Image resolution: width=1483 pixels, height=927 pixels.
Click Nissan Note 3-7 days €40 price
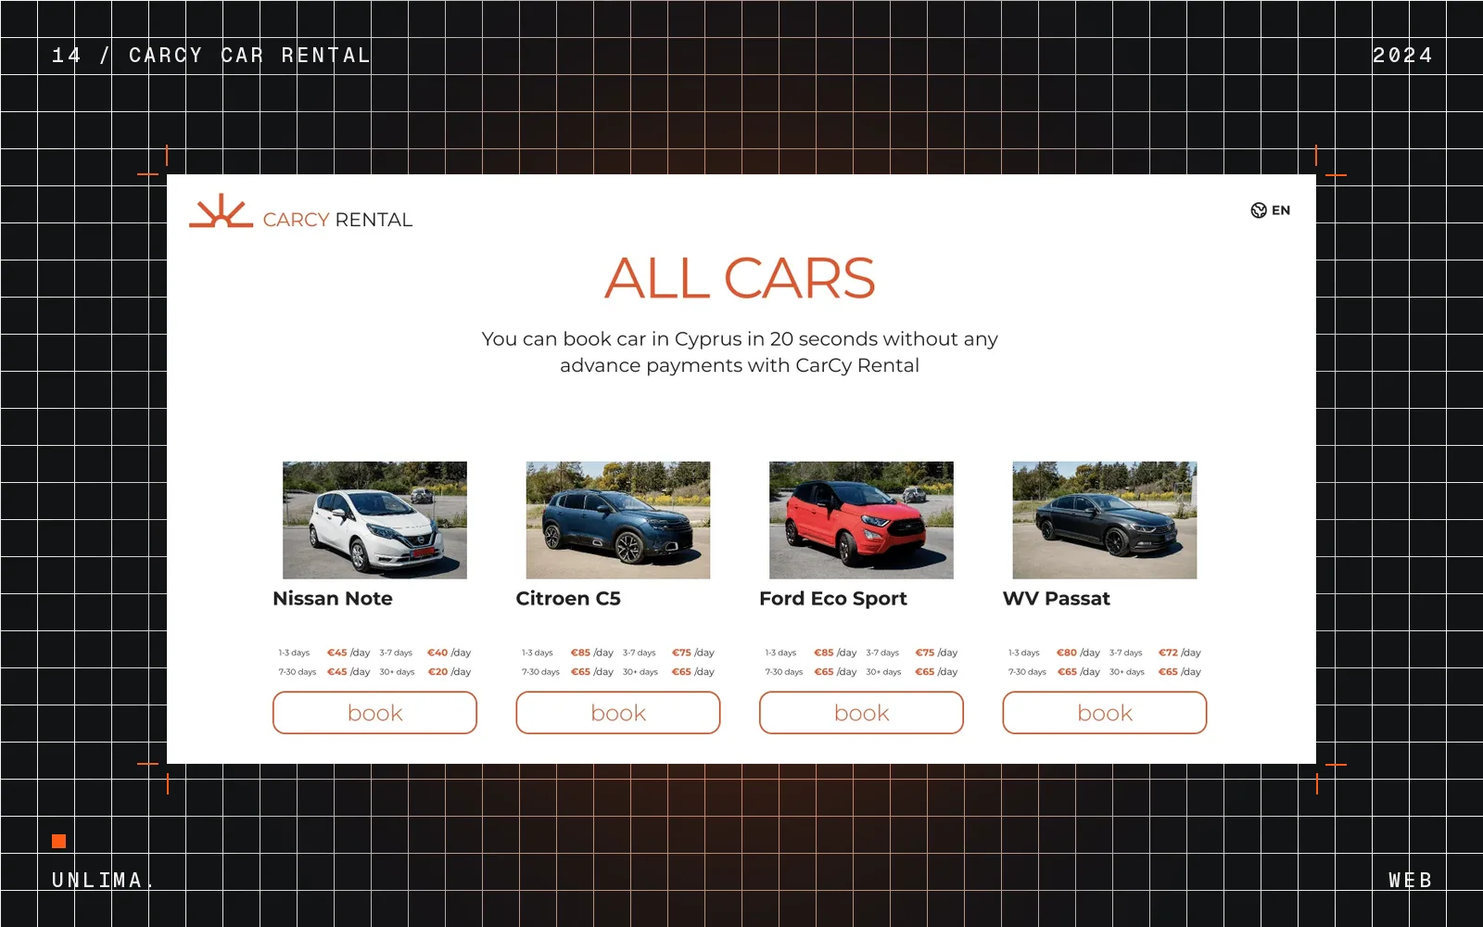coord(450,653)
